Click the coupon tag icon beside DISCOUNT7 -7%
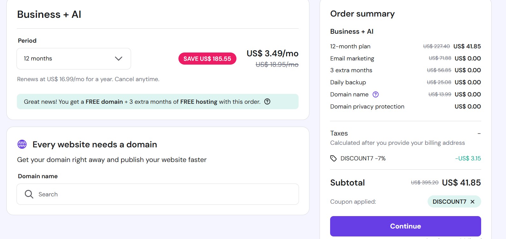 (x=333, y=158)
